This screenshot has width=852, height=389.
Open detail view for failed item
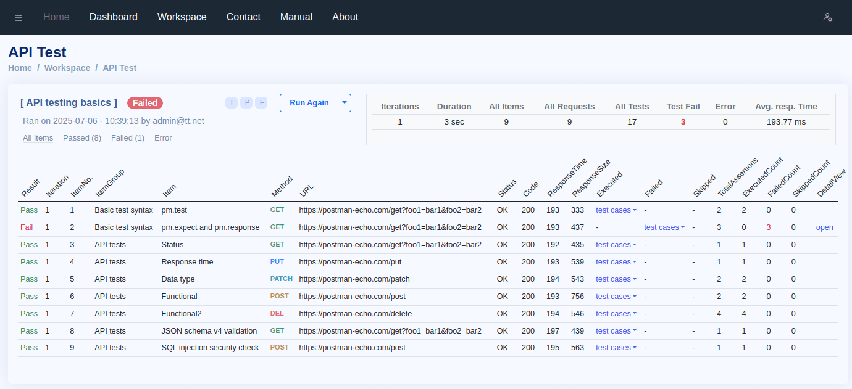pyautogui.click(x=824, y=227)
